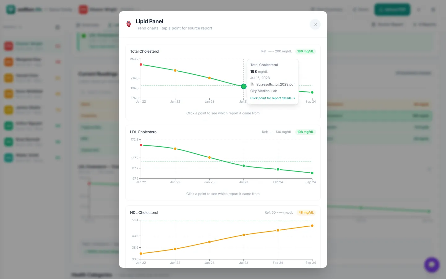Select the Jun 22 point on LDL Cholesterol chart
Screen dimensions: 446x279
click(175, 149)
